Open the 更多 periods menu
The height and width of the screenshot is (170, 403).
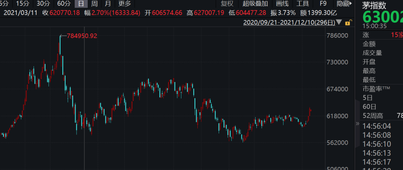tap(125, 4)
